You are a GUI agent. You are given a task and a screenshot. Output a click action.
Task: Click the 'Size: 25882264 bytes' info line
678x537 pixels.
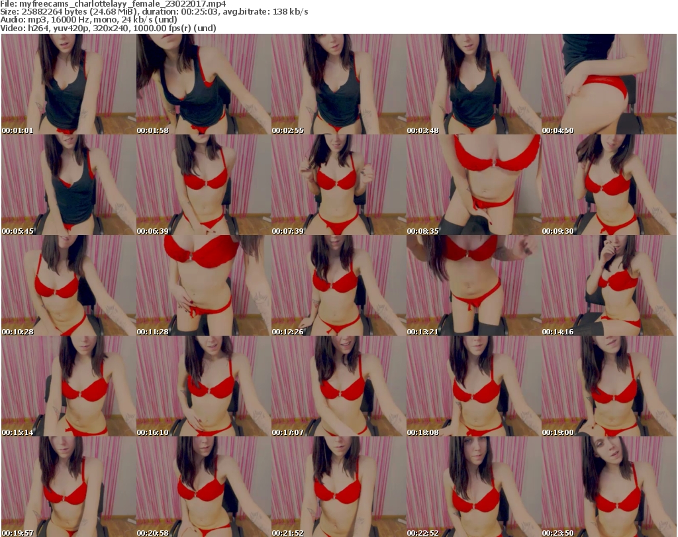point(154,12)
